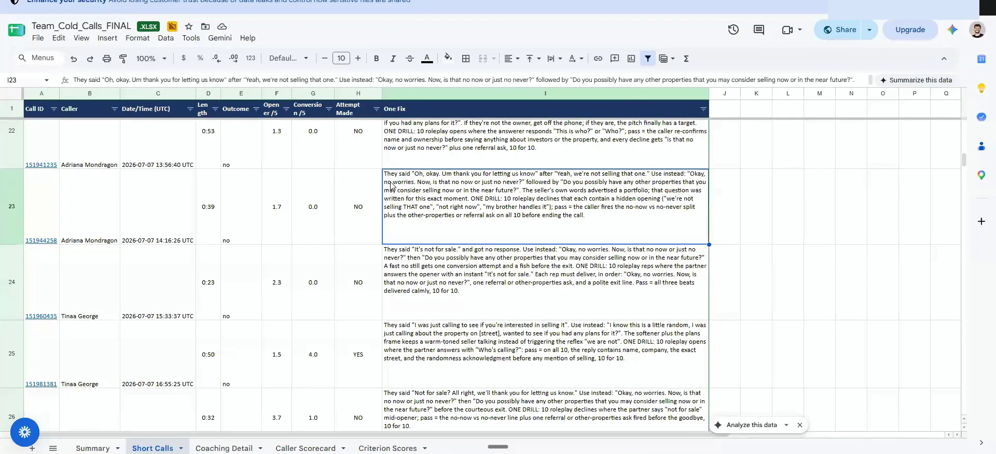Dismiss the Analyze this data chip
The width and height of the screenshot is (996, 454).
[x=800, y=425]
